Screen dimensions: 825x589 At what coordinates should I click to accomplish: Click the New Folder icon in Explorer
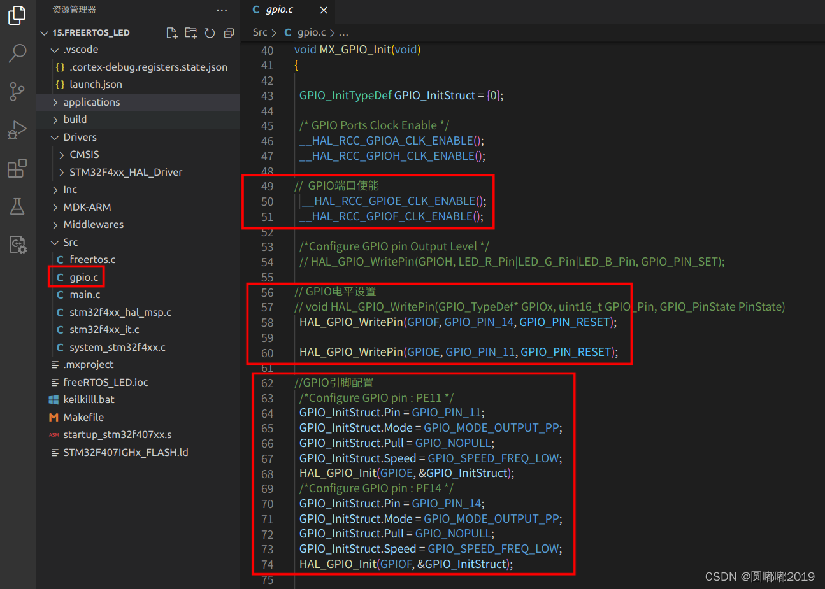[190, 32]
